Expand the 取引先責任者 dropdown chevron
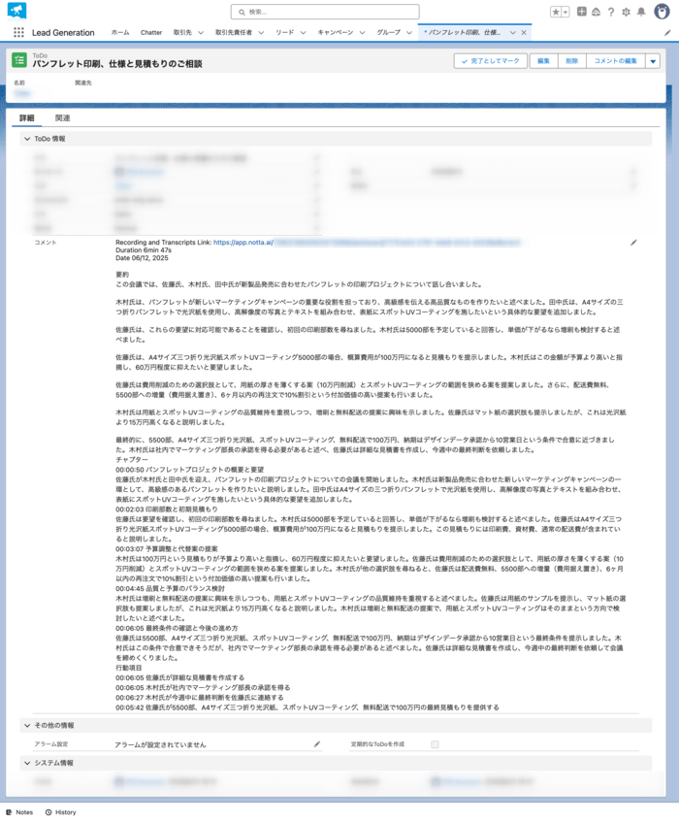Screen dimensions: 679x822 261,32
